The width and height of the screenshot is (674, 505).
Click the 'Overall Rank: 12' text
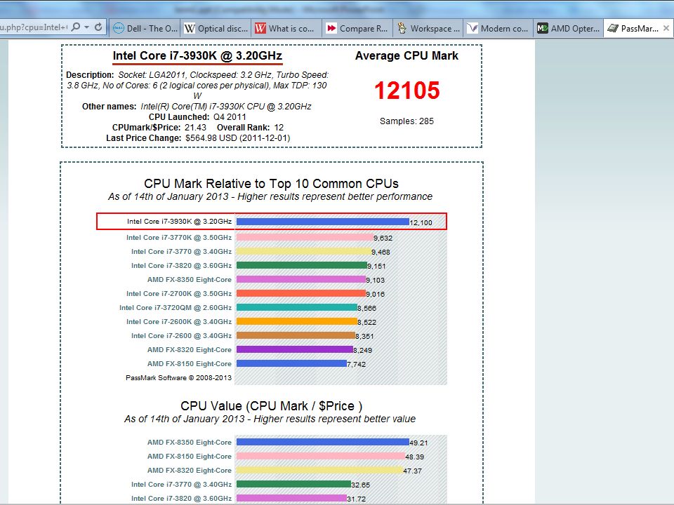pos(250,128)
